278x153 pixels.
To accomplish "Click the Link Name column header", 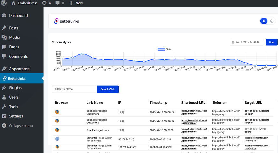I will pyautogui.click(x=95, y=103).
